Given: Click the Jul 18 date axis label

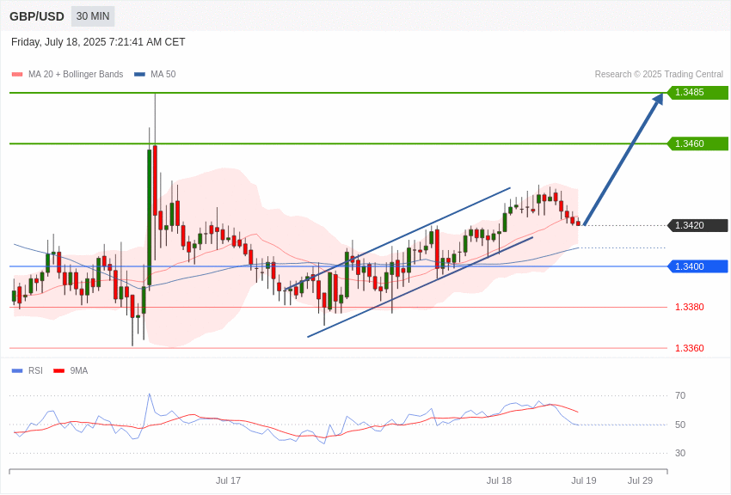Looking at the screenshot, I should click(499, 480).
